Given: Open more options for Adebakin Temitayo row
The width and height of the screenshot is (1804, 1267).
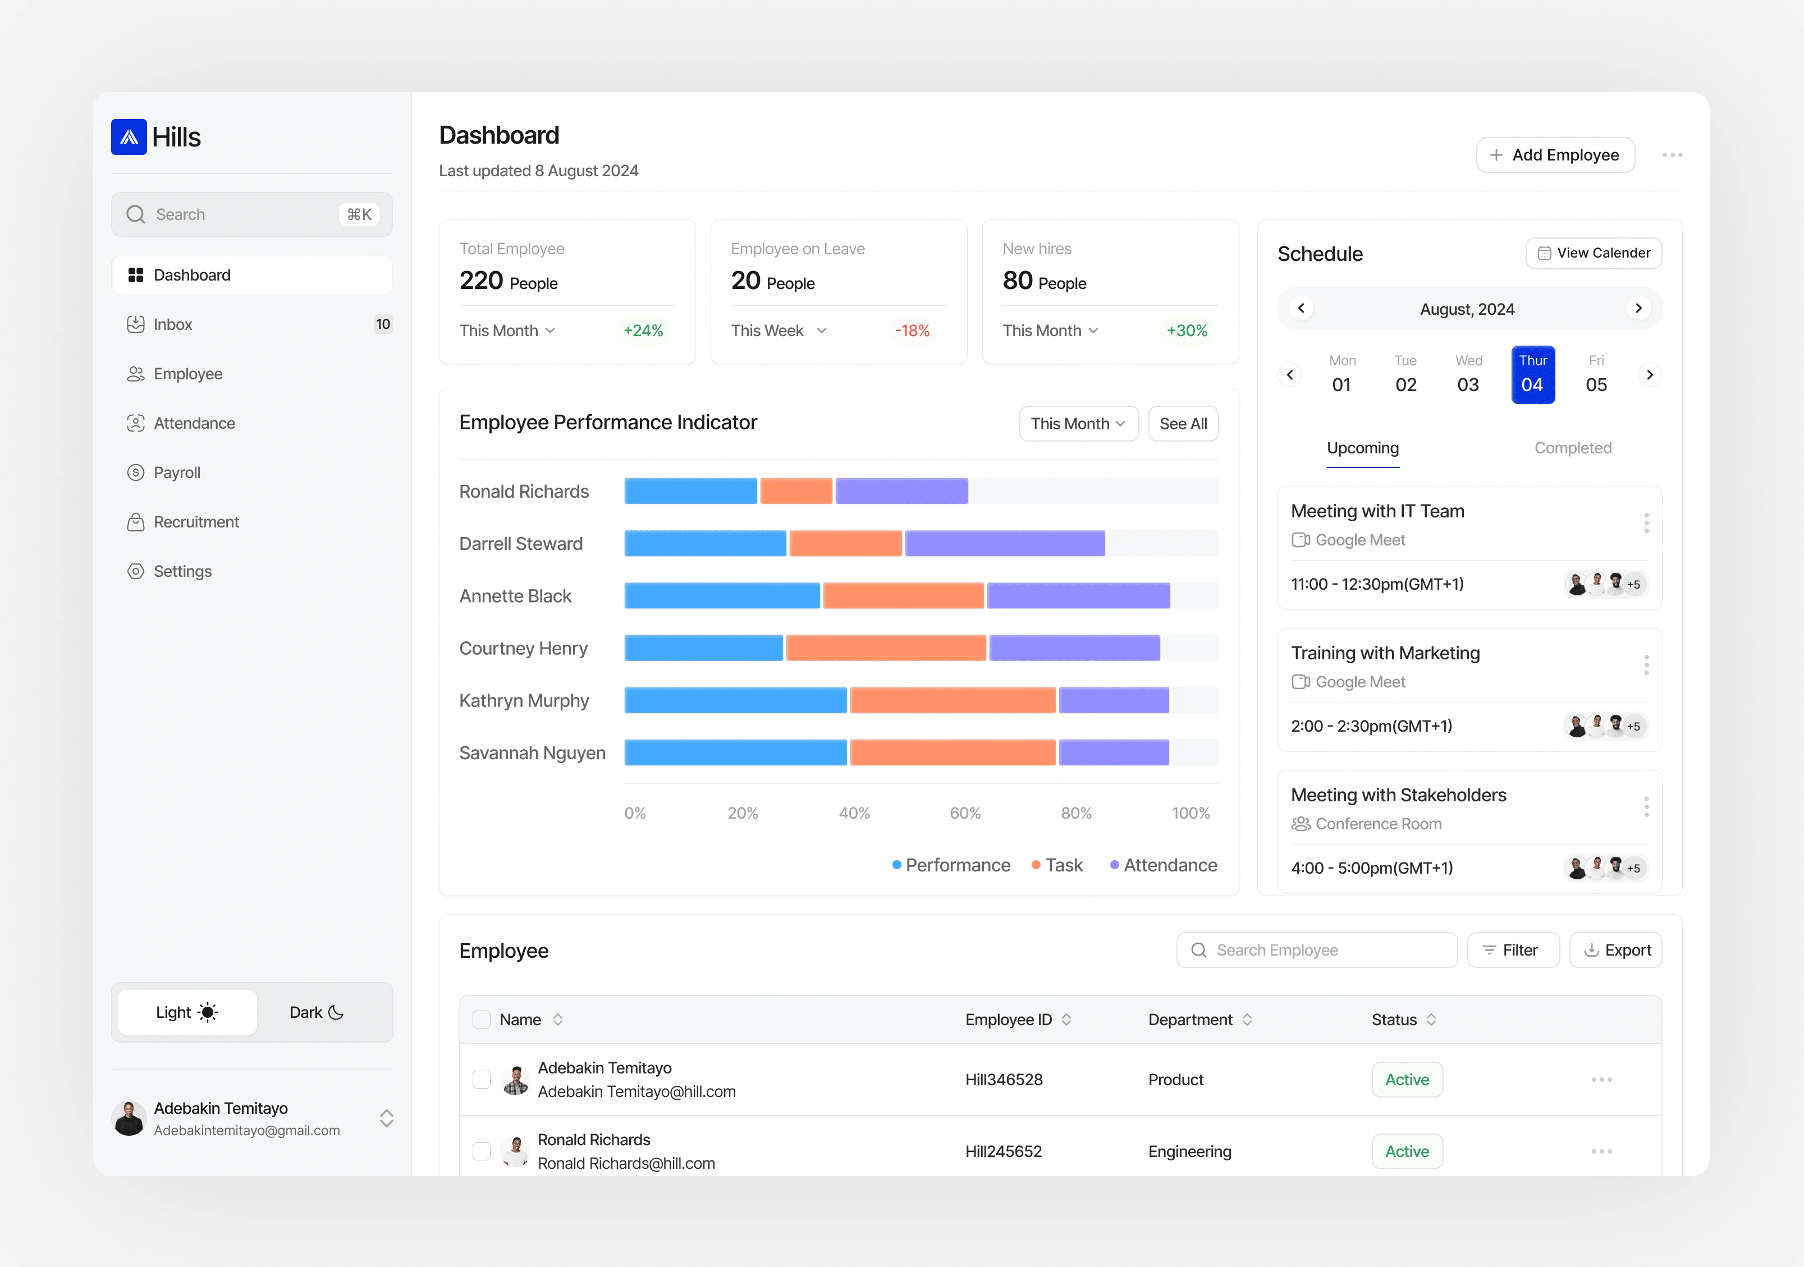Looking at the screenshot, I should pos(1601,1080).
